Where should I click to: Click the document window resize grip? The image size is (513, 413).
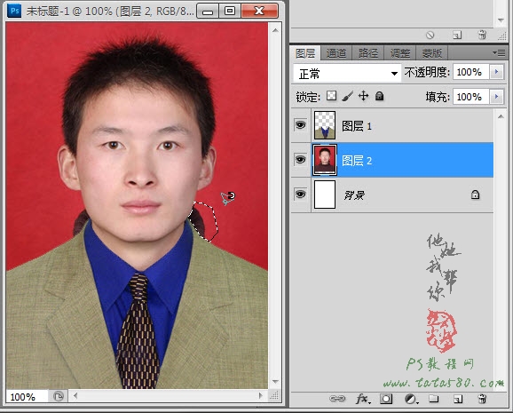tap(274, 396)
